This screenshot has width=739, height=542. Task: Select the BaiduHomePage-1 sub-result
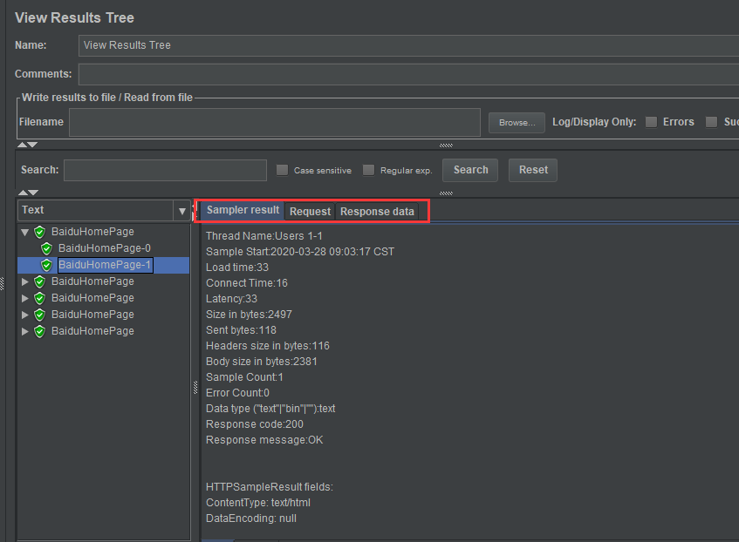click(x=105, y=265)
